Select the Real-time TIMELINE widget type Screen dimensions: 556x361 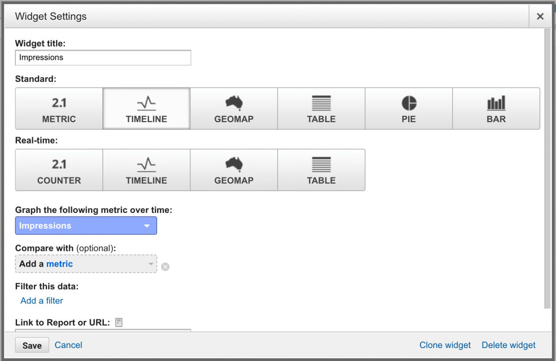pos(146,170)
